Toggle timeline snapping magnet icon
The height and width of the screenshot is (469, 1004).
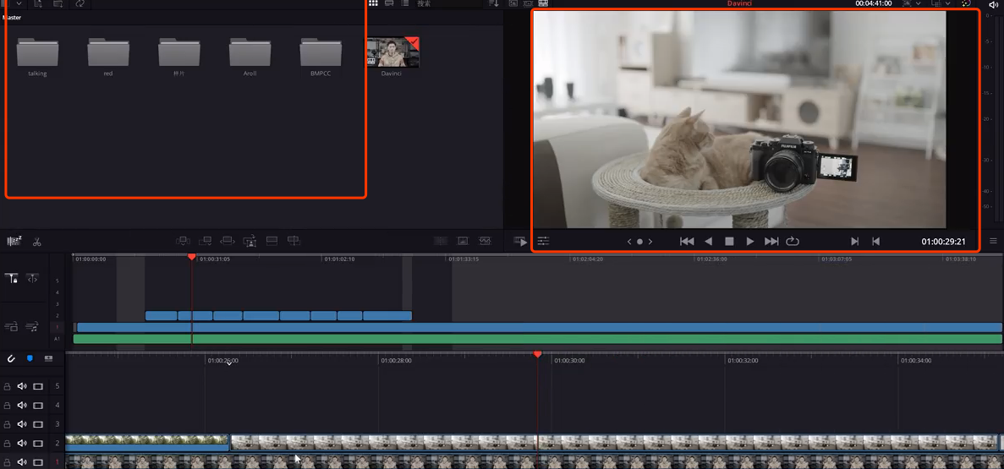click(x=11, y=358)
